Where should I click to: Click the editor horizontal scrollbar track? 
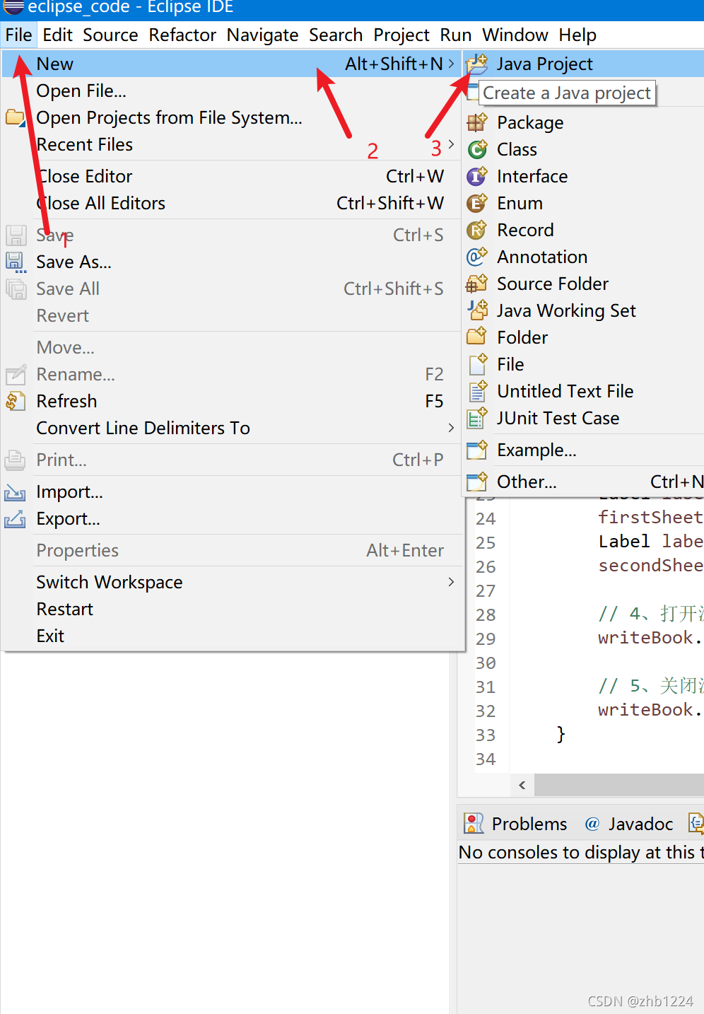pyautogui.click(x=619, y=785)
